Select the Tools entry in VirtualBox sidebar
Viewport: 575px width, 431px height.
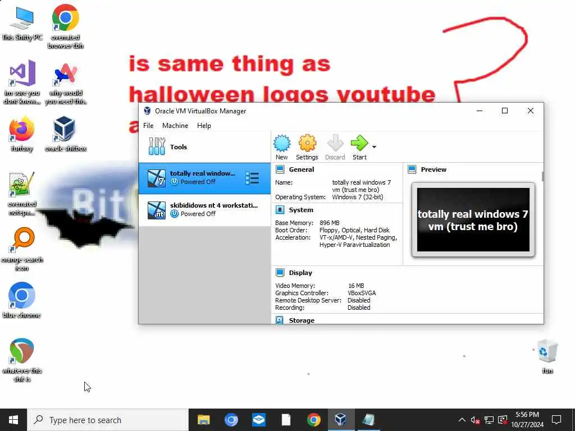click(x=204, y=147)
